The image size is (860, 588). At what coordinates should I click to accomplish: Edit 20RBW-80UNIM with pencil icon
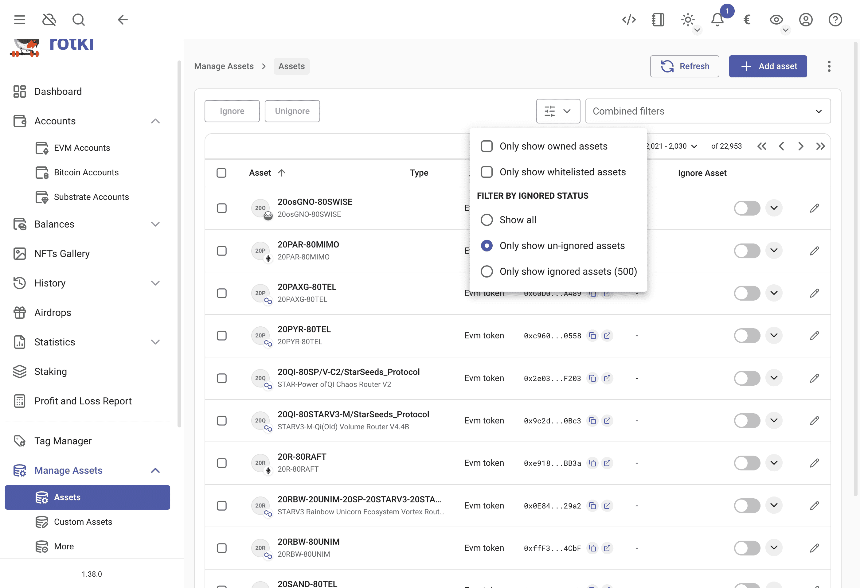[x=814, y=548]
